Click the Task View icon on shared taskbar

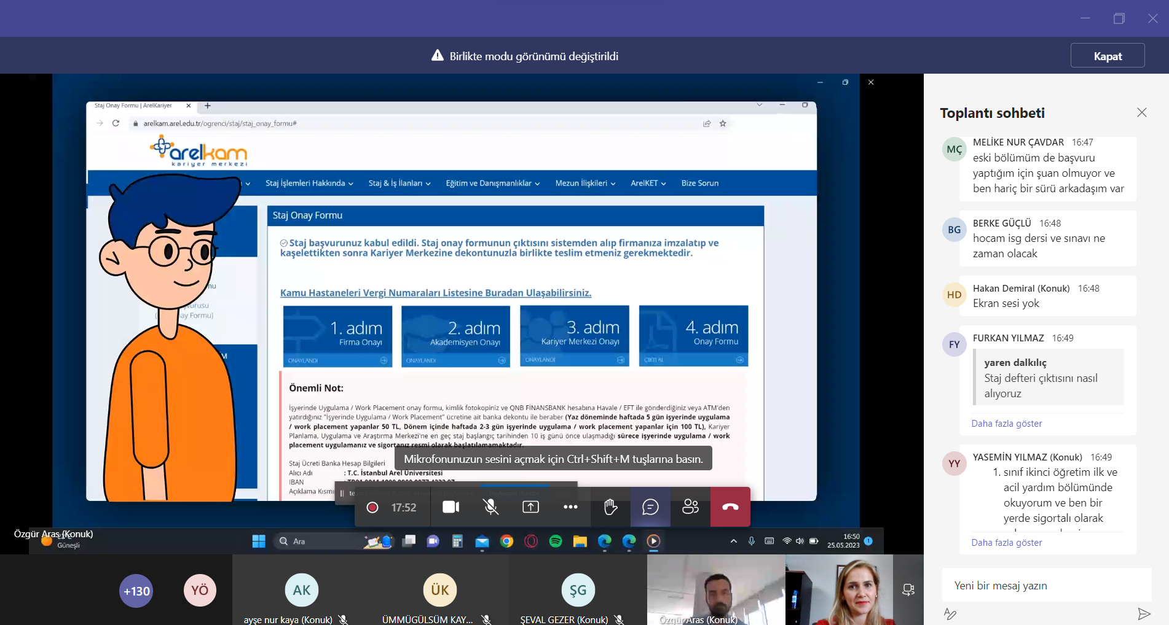409,541
